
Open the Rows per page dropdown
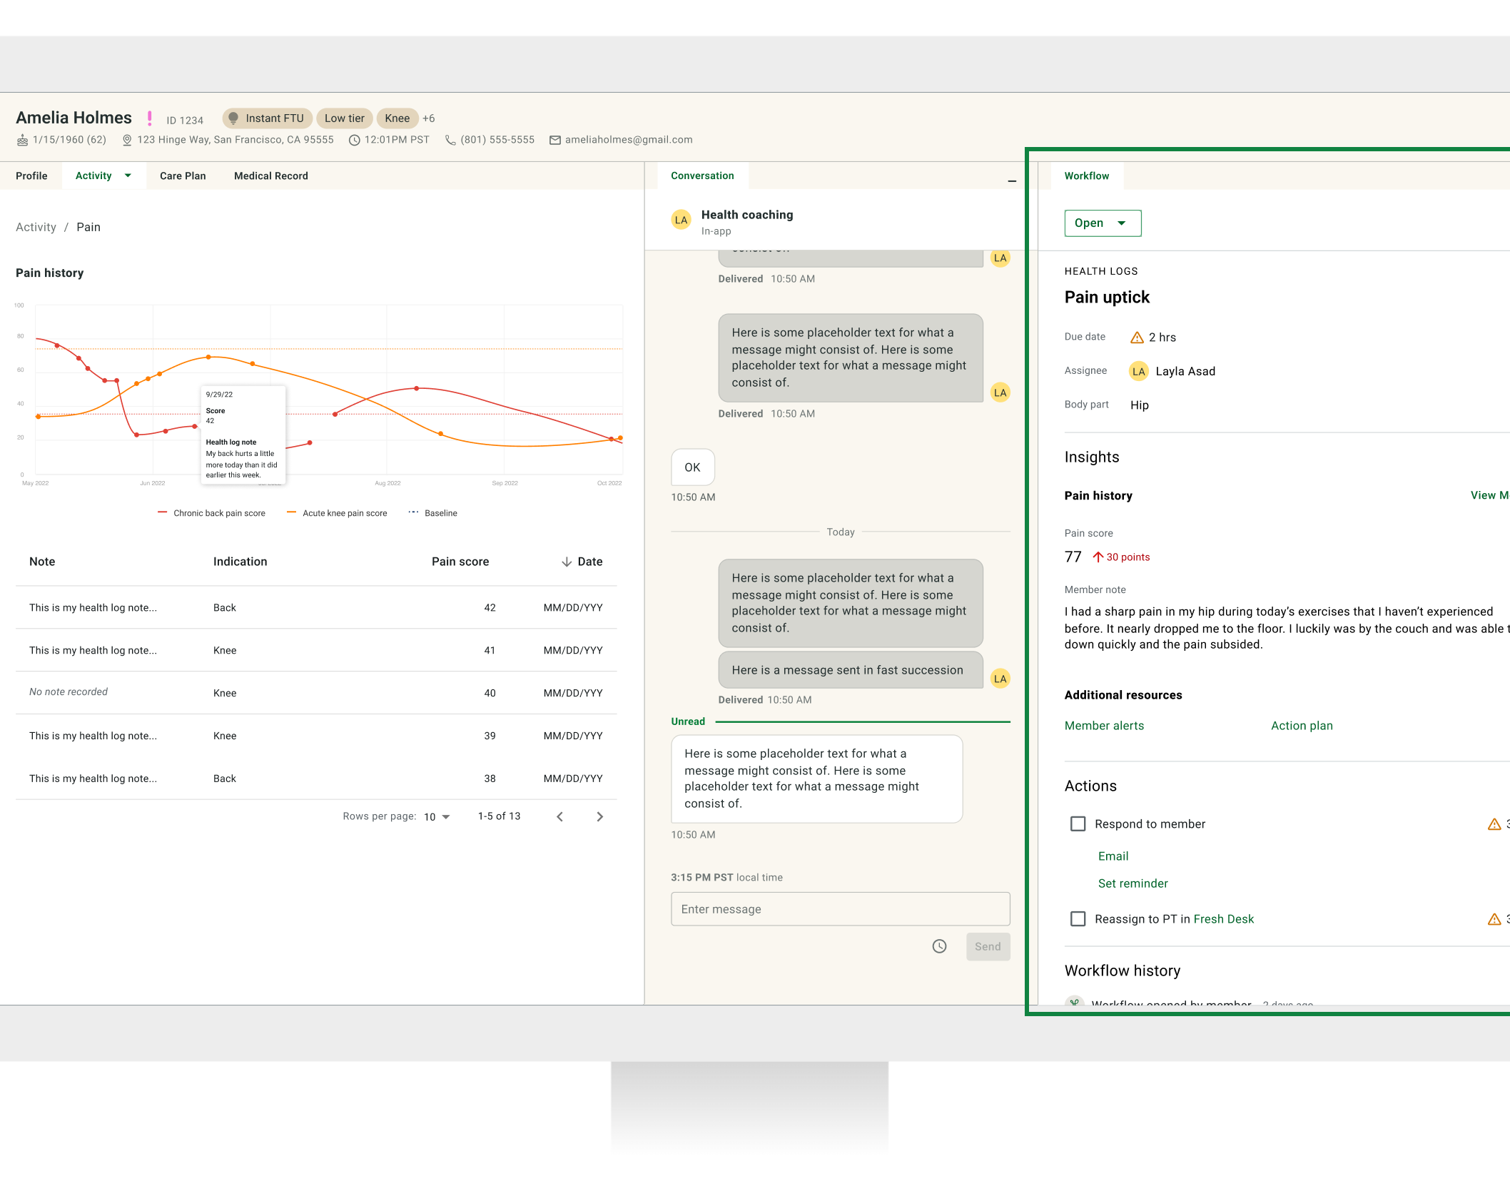click(x=437, y=817)
